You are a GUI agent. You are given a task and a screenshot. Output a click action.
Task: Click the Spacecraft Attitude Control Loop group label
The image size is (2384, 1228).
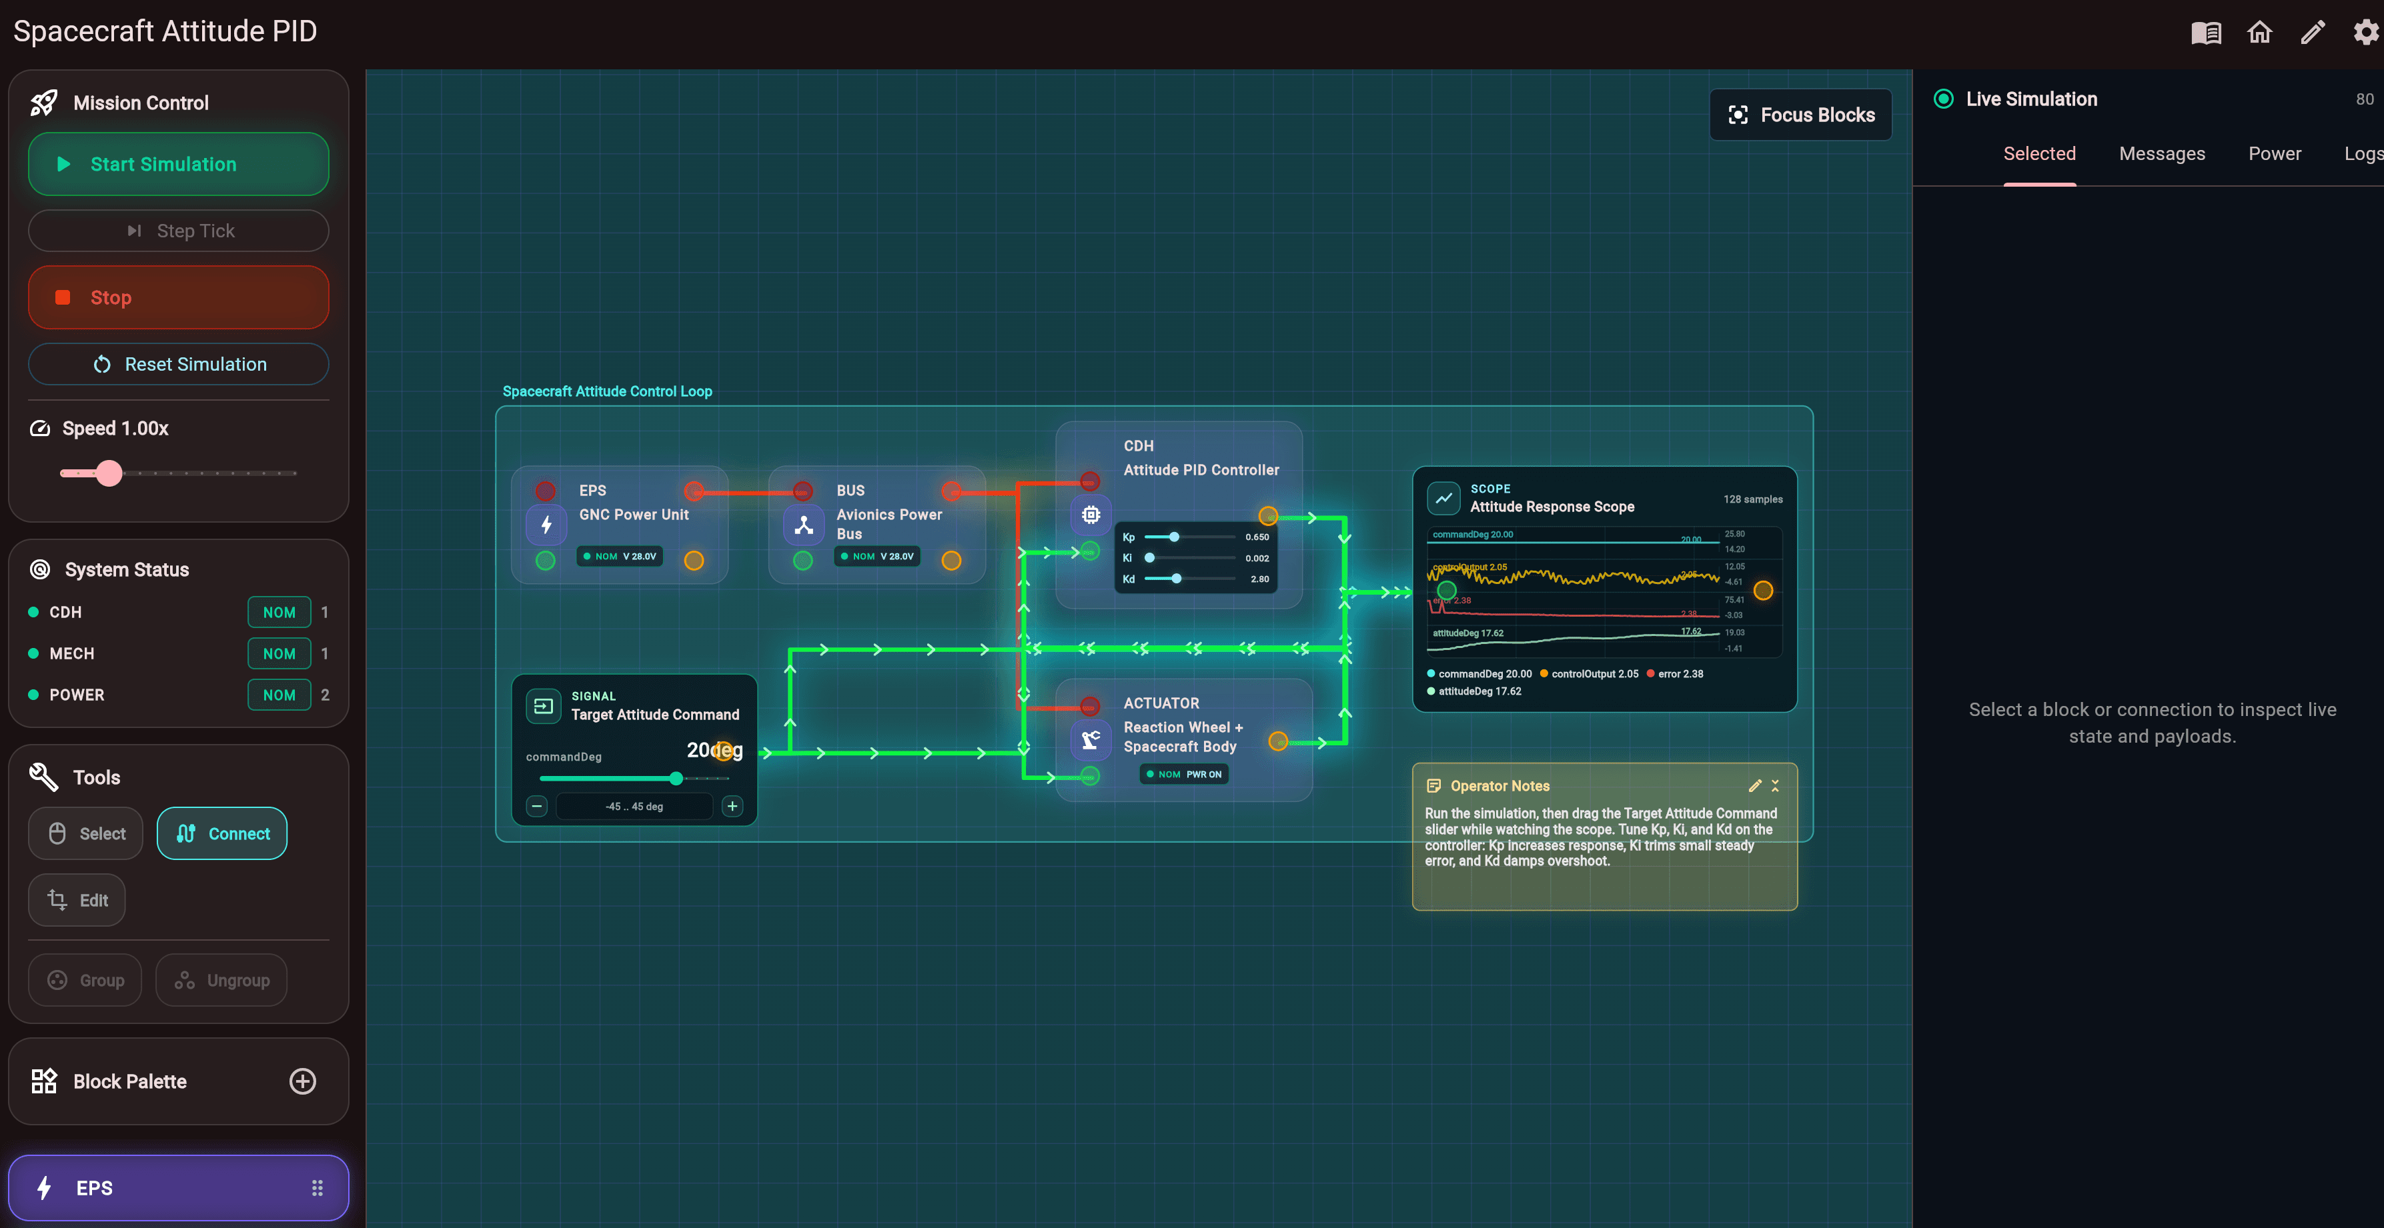[x=607, y=391]
